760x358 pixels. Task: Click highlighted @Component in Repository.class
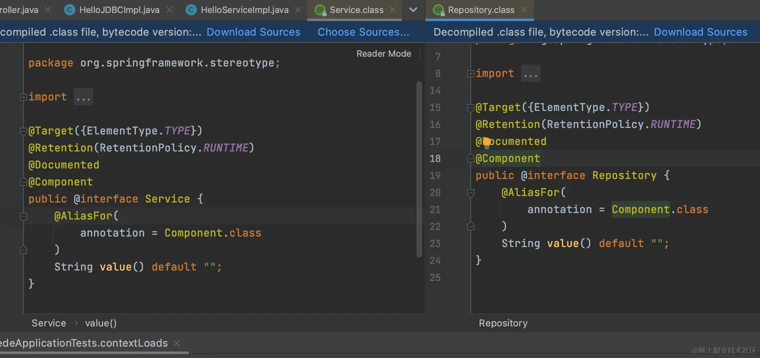508,158
